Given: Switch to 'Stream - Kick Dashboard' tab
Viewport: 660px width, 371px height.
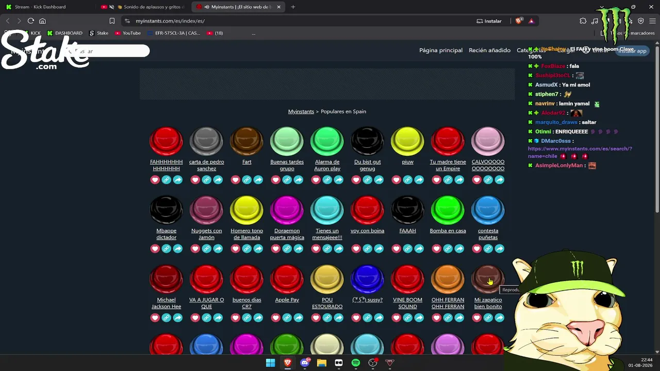Looking at the screenshot, I should point(49,7).
